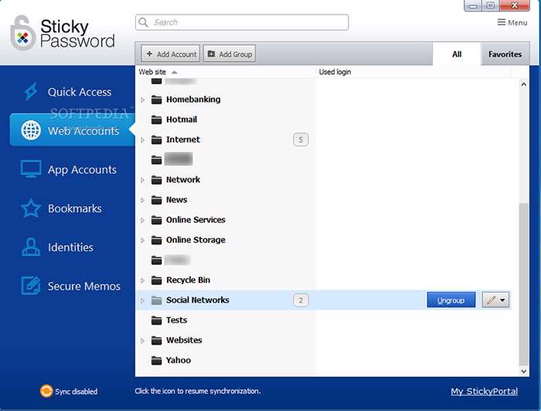This screenshot has width=541, height=411.
Task: Open the Identities person icon
Action: (31, 247)
